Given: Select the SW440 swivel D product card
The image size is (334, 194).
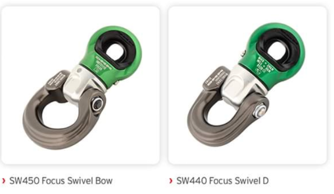Looking at the screenshot, I should pos(248,85).
